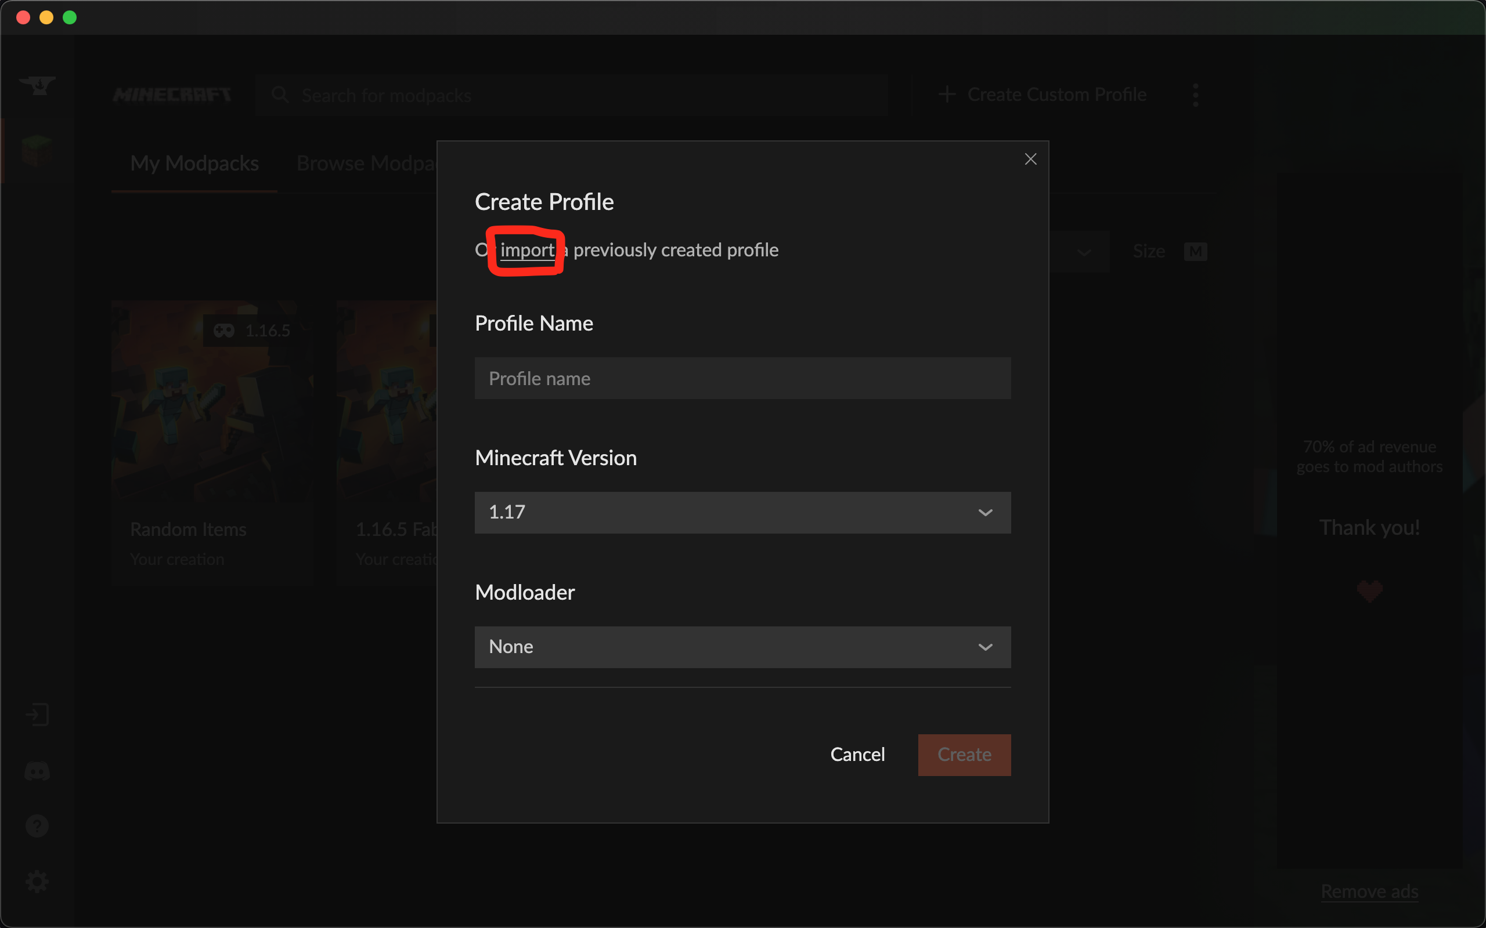Toggle modpack card size to M
Screen dimensions: 1486x928
[x=1195, y=251]
